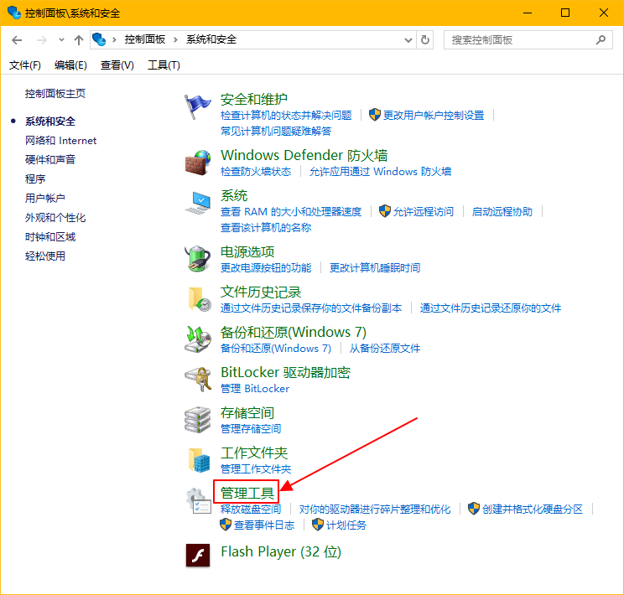Click 释放磁盘空间 link
624x595 pixels.
click(251, 509)
